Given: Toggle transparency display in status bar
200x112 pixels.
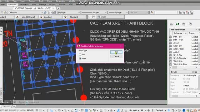Looking at the screenshot, I should (x=86, y=110).
